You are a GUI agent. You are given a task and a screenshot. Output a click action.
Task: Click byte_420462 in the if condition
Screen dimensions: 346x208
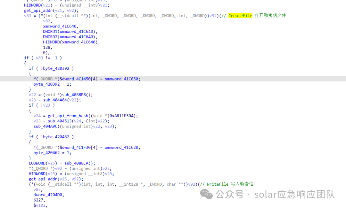coord(56,137)
